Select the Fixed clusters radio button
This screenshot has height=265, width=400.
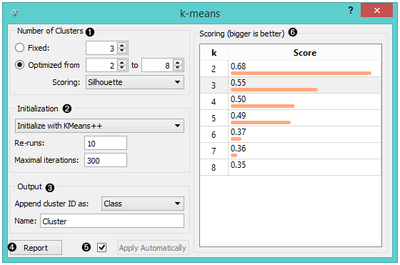20,48
